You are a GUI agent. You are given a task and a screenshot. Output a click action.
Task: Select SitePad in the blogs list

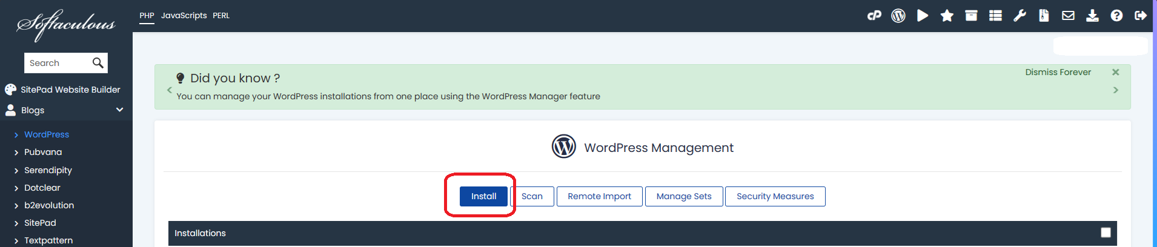(40, 223)
